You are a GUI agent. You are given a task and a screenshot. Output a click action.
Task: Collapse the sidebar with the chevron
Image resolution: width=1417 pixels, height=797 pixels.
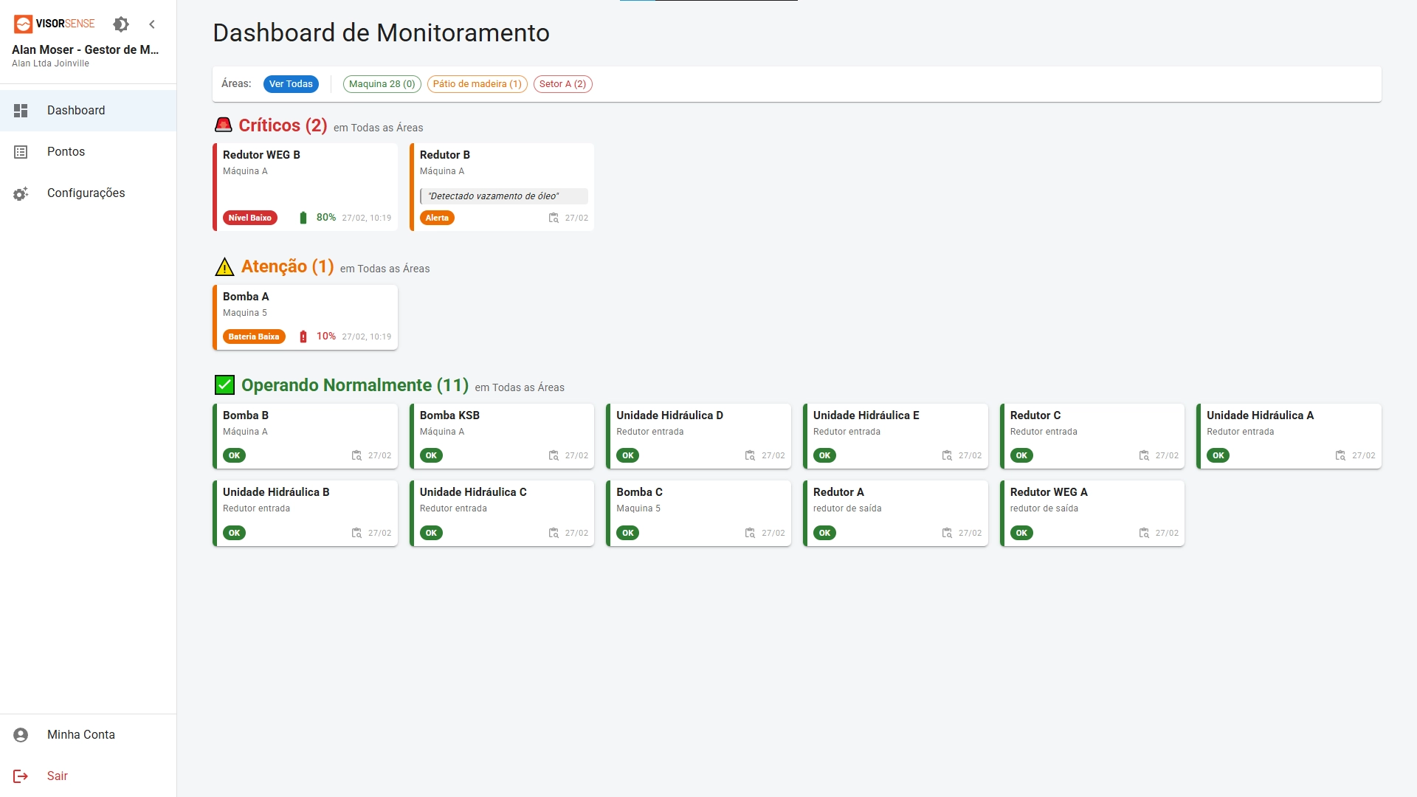152,24
